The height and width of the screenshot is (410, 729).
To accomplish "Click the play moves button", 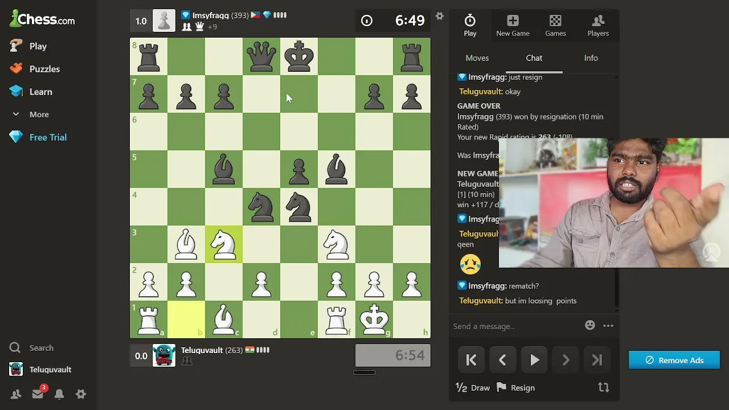I will tap(534, 360).
